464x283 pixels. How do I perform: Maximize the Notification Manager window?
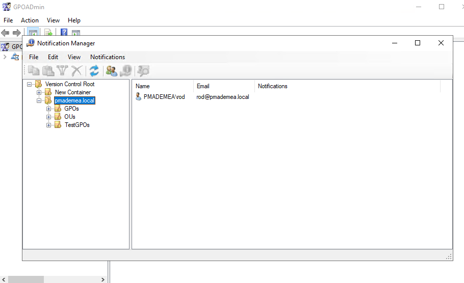[418, 43]
